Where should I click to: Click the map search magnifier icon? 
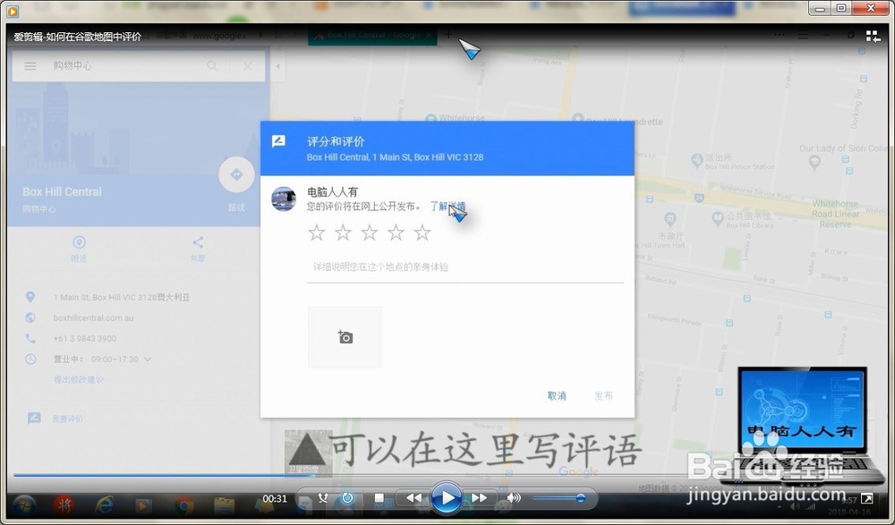212,66
